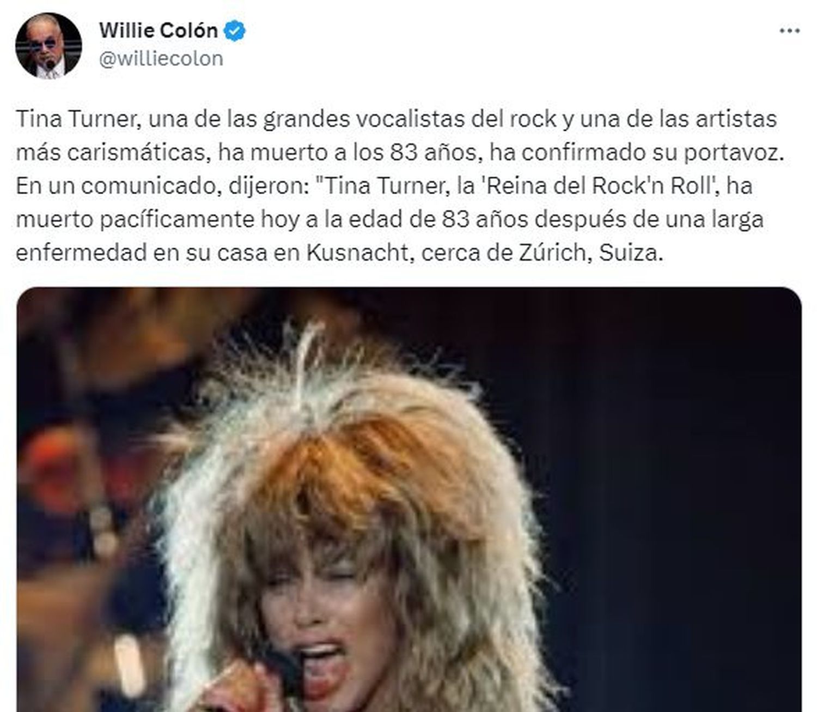Image resolution: width=817 pixels, height=712 pixels.
Task: Click the line starting 'En un comunicado'
Action: point(384,186)
